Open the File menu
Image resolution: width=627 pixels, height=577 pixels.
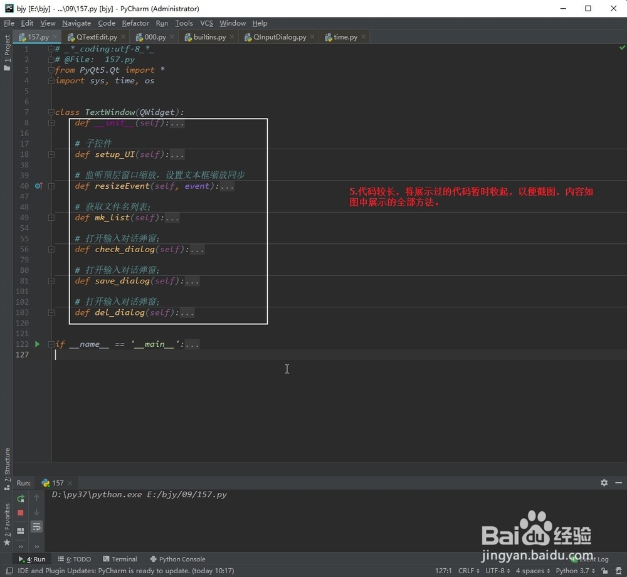[x=9, y=23]
